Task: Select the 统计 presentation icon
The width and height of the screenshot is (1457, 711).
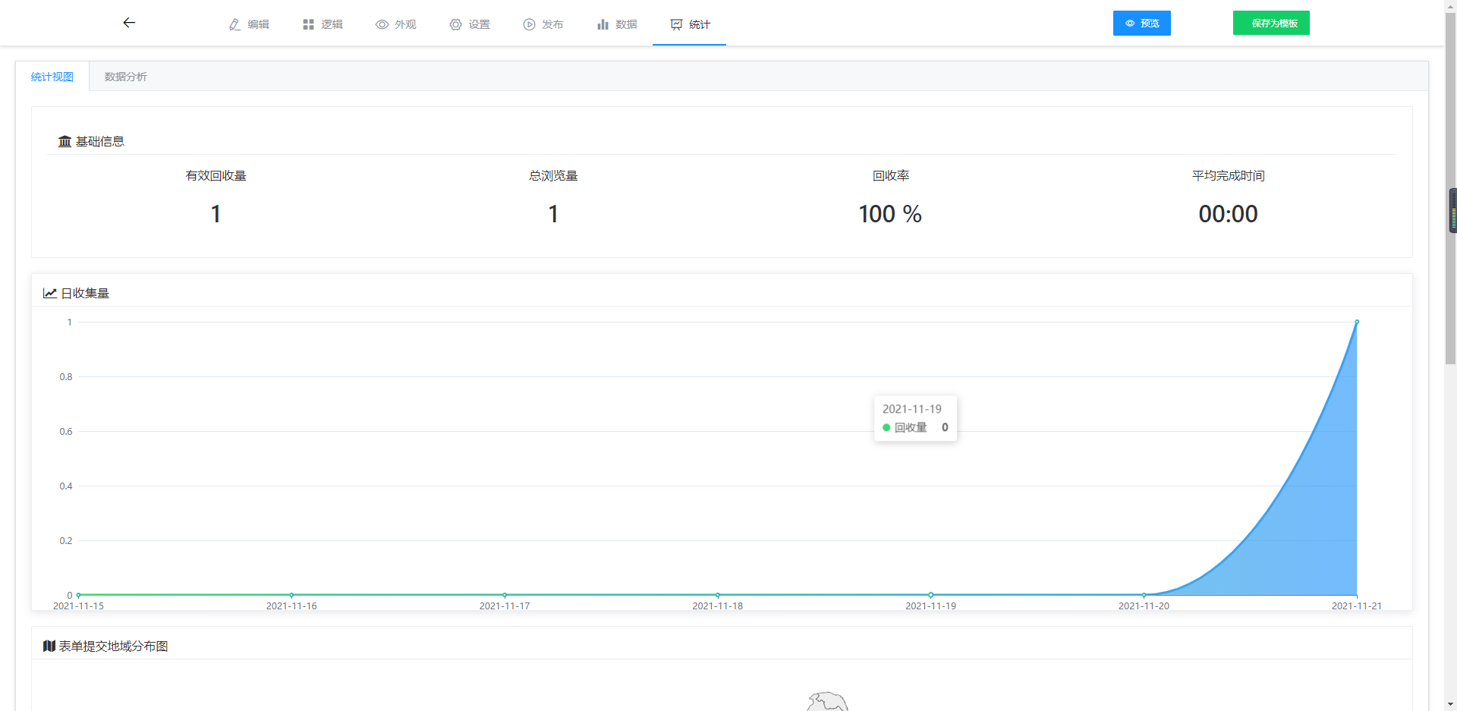Action: tap(676, 24)
